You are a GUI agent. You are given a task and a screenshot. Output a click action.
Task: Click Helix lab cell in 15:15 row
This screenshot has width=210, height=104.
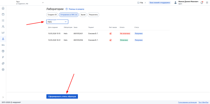click(66, 34)
